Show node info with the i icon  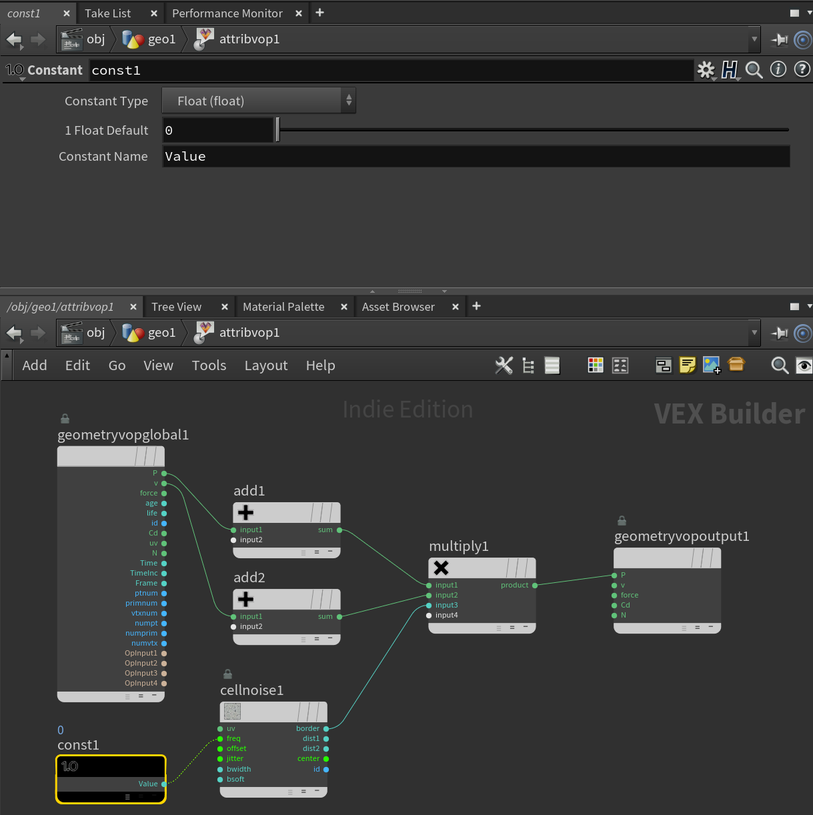pyautogui.click(x=778, y=69)
